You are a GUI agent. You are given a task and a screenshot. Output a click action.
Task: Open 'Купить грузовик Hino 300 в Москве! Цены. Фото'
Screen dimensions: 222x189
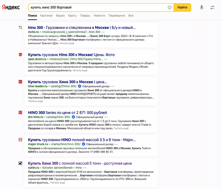pyautogui.click(x=71, y=55)
